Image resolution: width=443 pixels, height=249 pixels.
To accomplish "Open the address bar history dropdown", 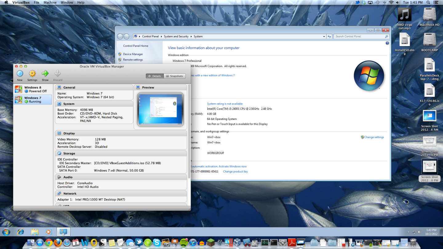I will coord(324,36).
